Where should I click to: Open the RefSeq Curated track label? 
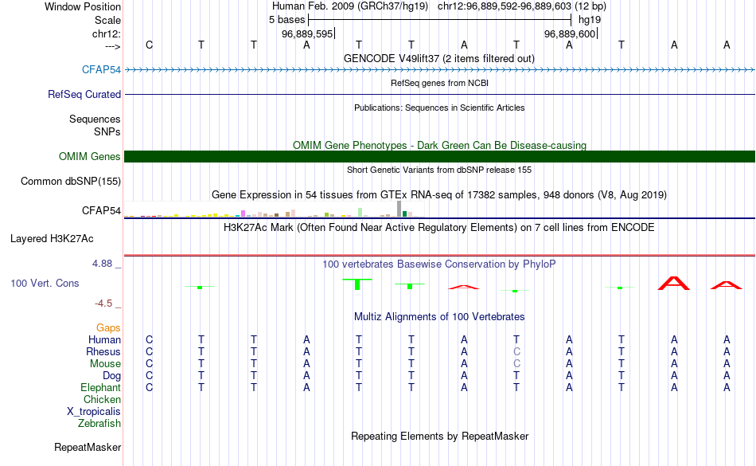[84, 94]
